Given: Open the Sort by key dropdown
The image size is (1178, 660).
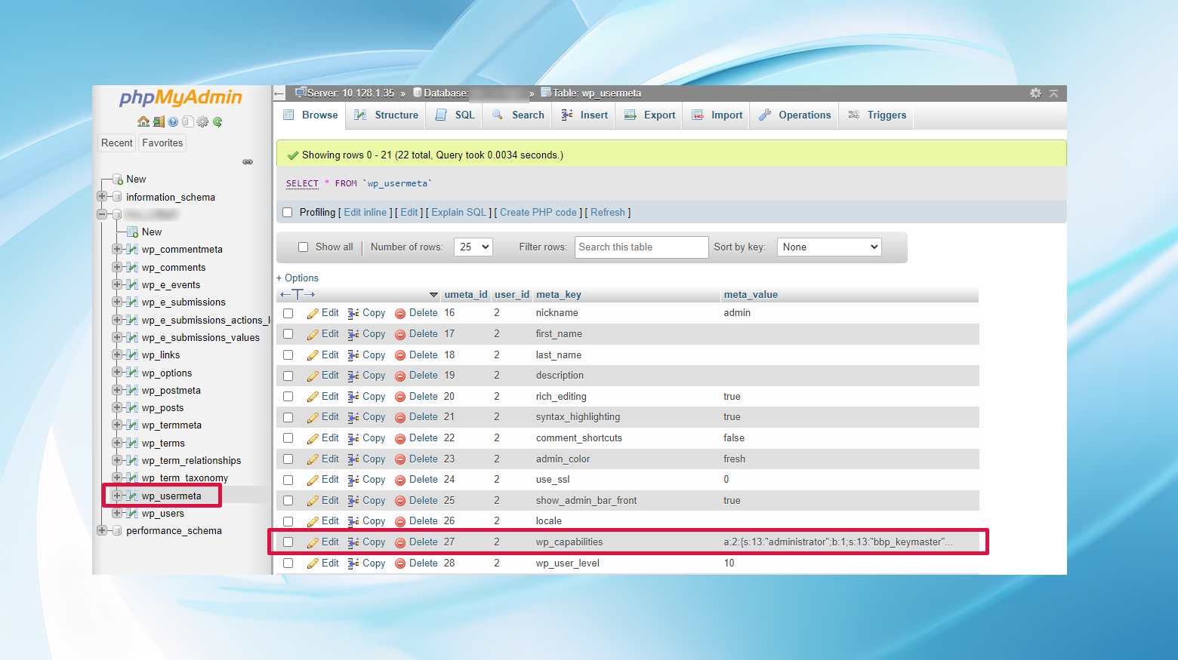Looking at the screenshot, I should [x=829, y=247].
